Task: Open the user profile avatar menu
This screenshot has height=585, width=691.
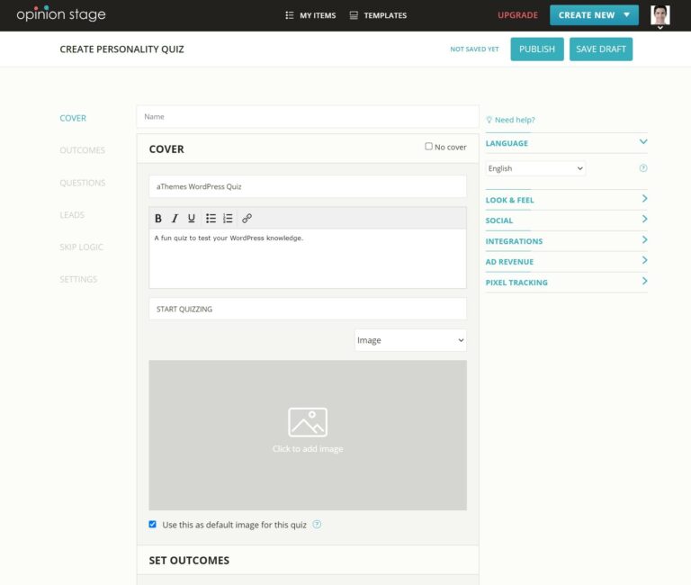Action: (x=660, y=15)
